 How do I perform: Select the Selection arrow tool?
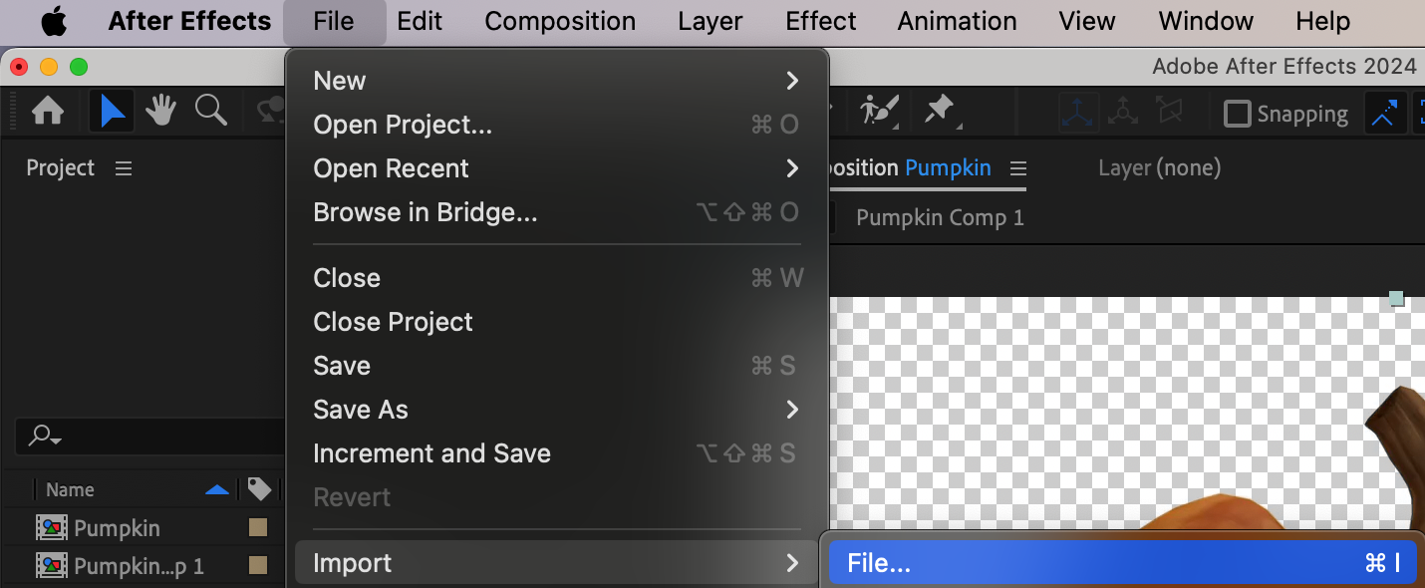pos(113,112)
